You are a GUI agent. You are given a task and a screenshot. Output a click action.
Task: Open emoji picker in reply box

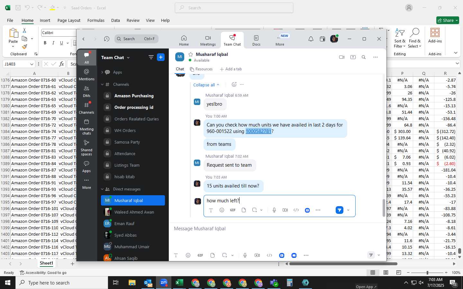point(222,210)
